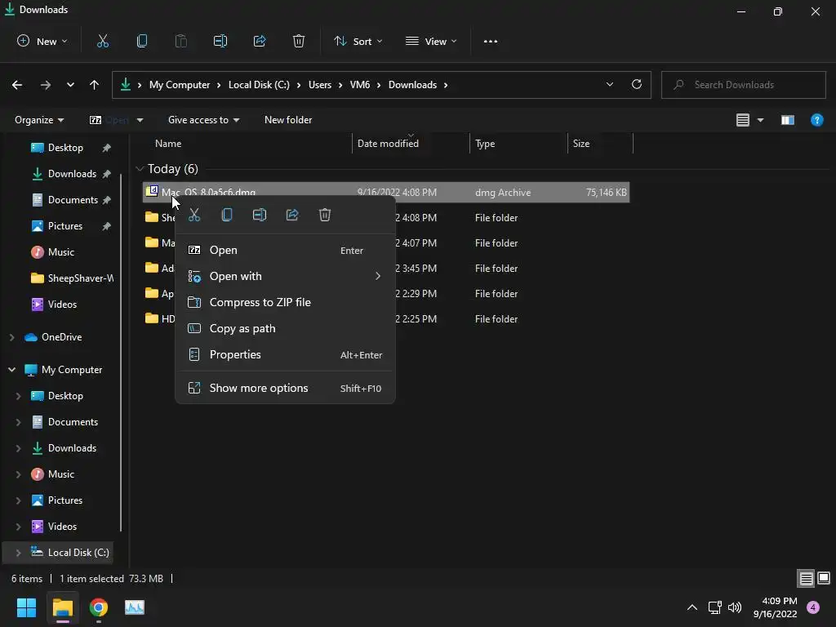
Task: Go back with the left arrow
Action: (17, 85)
